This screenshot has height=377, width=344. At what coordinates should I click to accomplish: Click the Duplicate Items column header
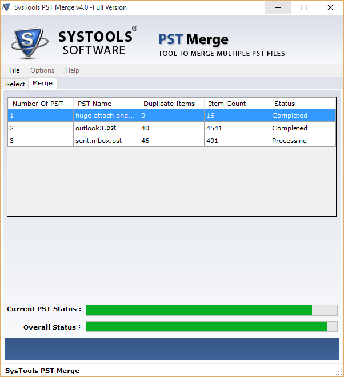pos(171,104)
